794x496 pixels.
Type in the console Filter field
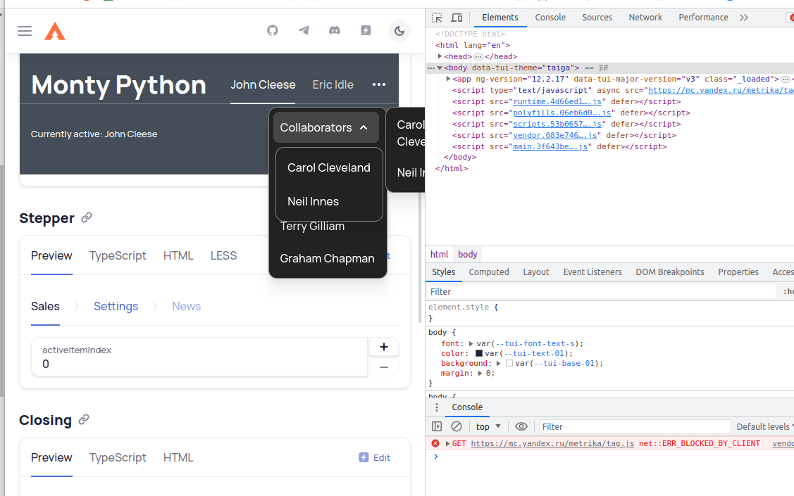pos(634,426)
